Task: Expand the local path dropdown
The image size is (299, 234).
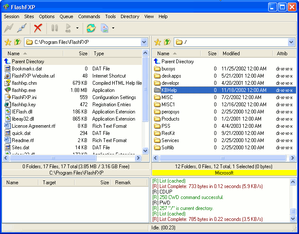Action: pyautogui.click(x=144, y=42)
